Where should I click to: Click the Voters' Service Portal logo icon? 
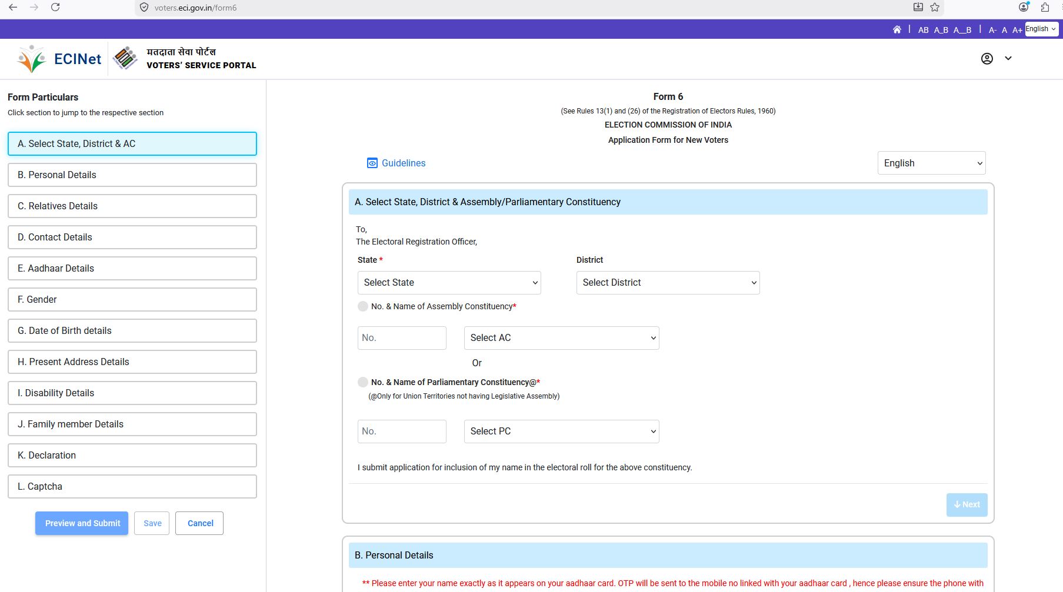pyautogui.click(x=125, y=58)
